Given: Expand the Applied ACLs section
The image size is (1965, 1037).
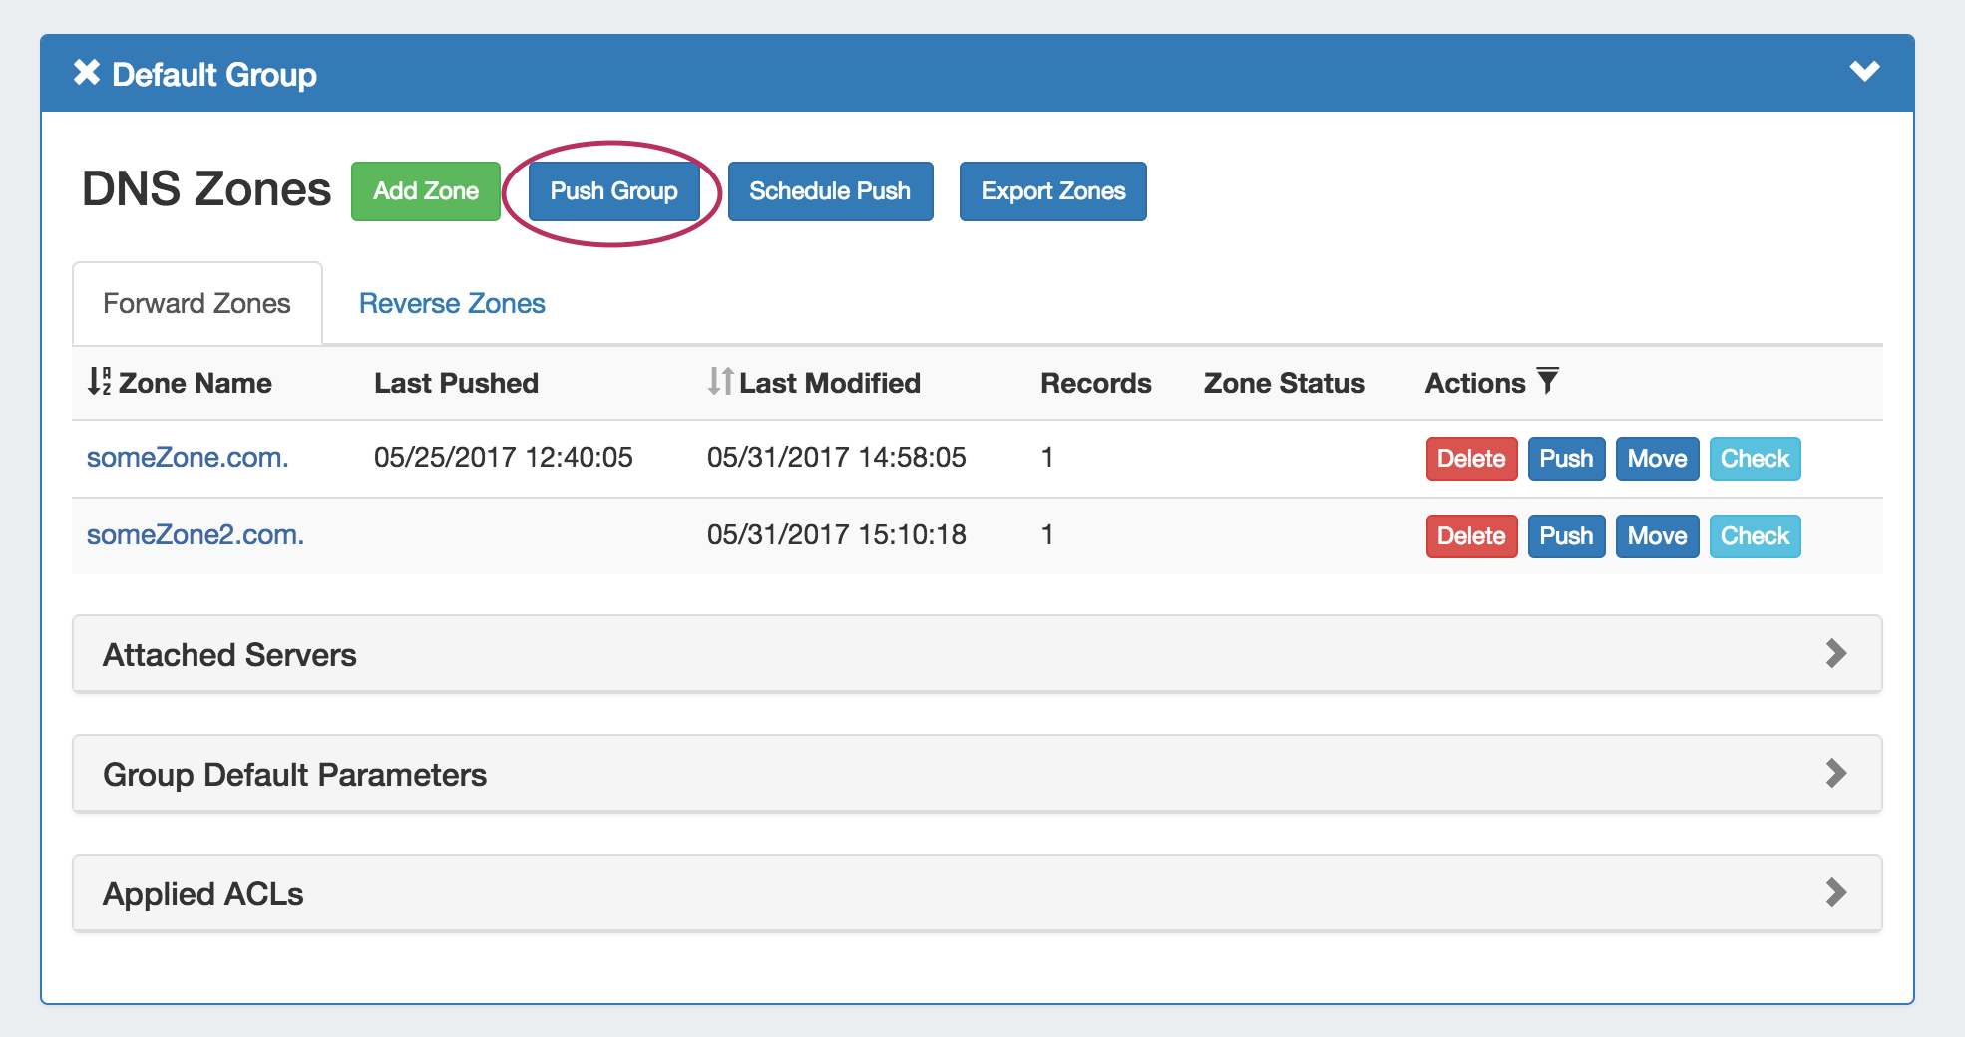Looking at the screenshot, I should 1835,893.
